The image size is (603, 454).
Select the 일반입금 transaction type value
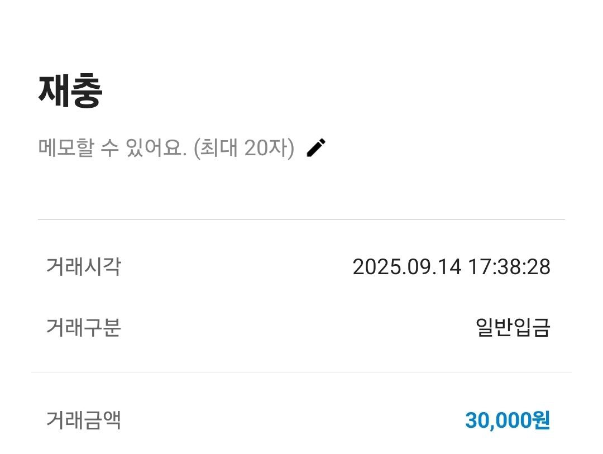point(513,328)
